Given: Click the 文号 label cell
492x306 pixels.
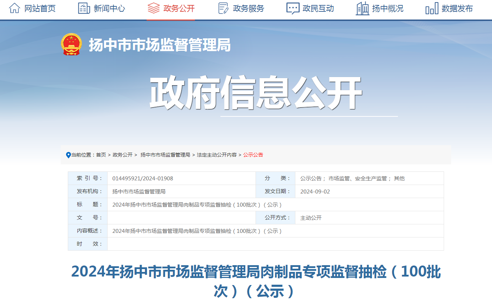Looking at the screenshot, I should click(x=88, y=218).
